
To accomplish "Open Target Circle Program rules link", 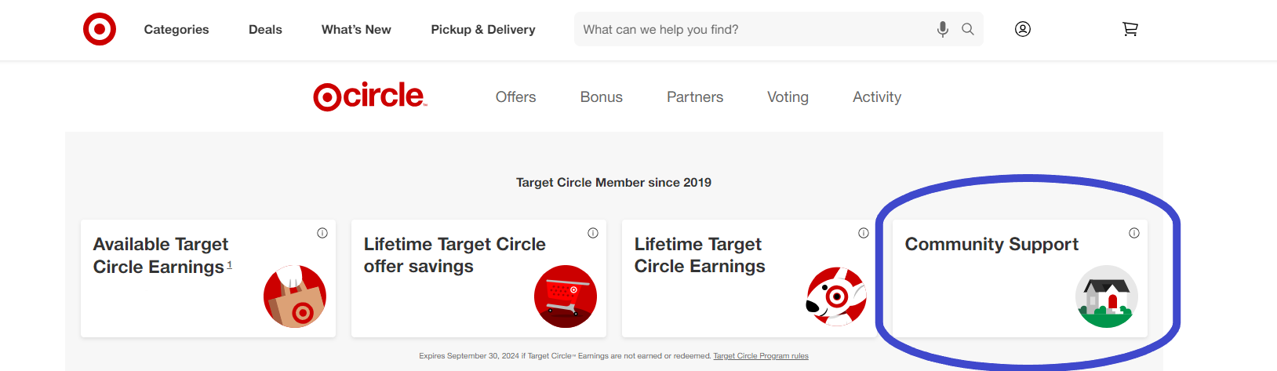I will (761, 356).
